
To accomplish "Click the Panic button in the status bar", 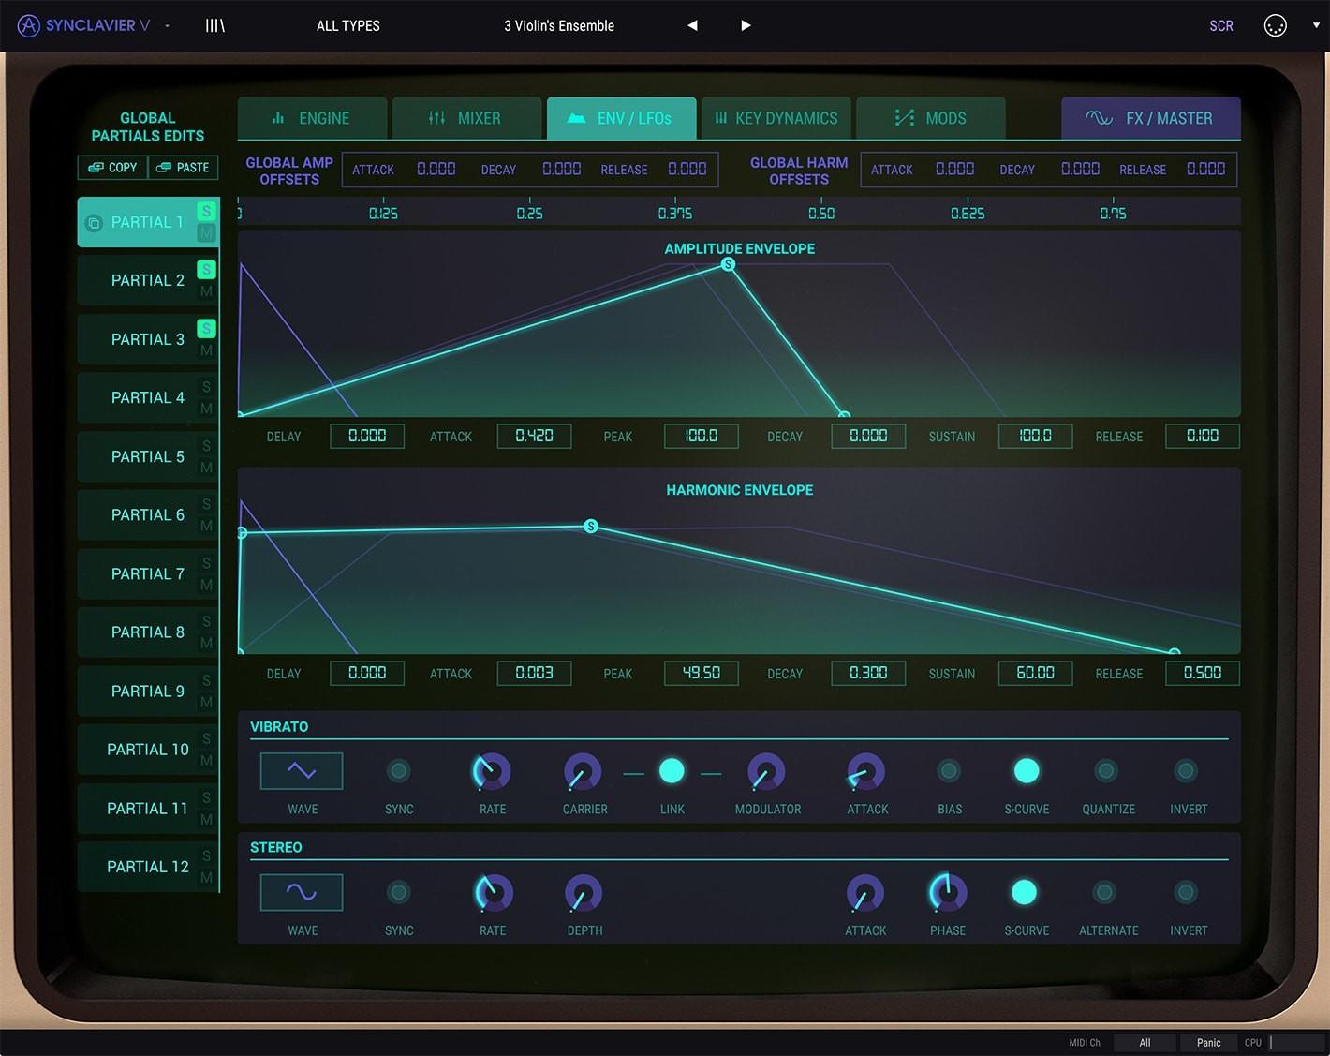I will (x=1207, y=1042).
